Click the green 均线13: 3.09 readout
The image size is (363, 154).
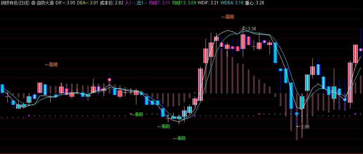click(x=185, y=3)
